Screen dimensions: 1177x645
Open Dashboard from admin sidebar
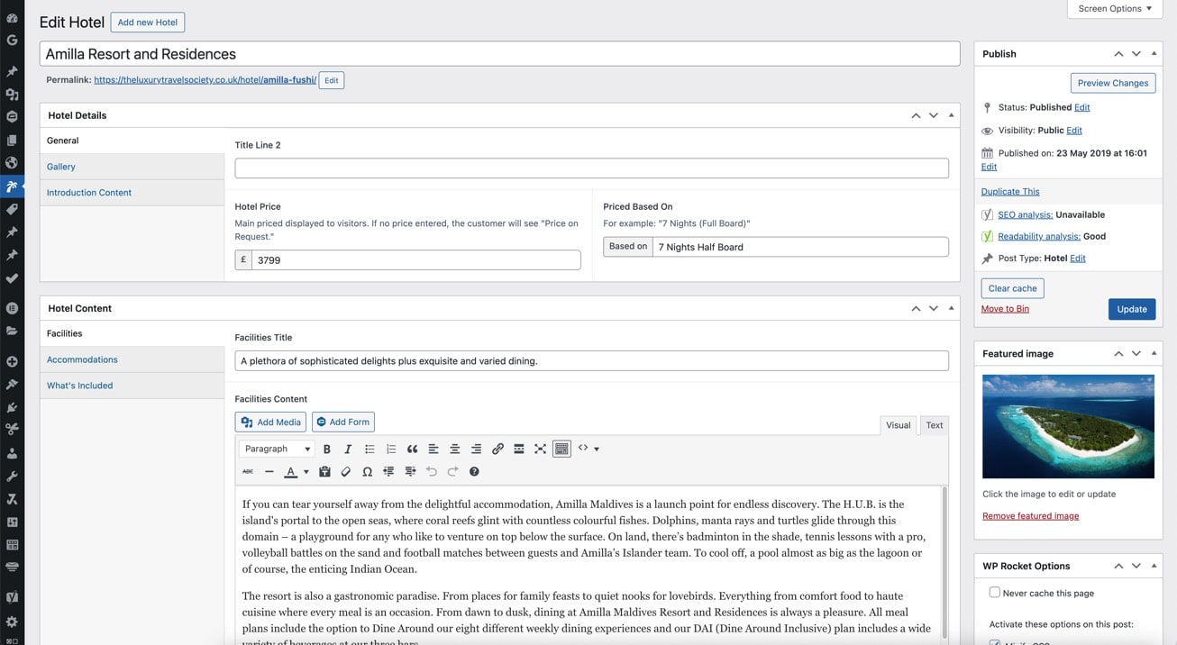tap(12, 18)
